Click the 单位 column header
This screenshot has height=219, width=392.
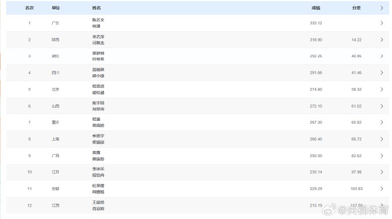[56, 8]
